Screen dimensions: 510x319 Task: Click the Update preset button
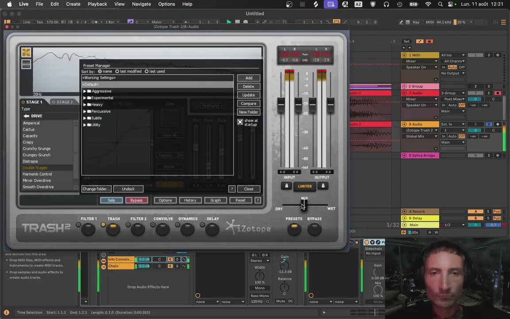coord(248,95)
